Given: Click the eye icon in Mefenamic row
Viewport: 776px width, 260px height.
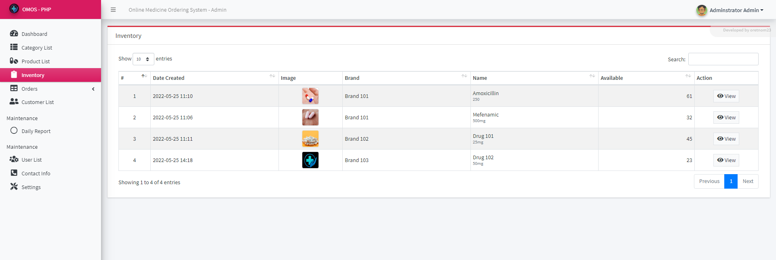Looking at the screenshot, I should tap(720, 117).
